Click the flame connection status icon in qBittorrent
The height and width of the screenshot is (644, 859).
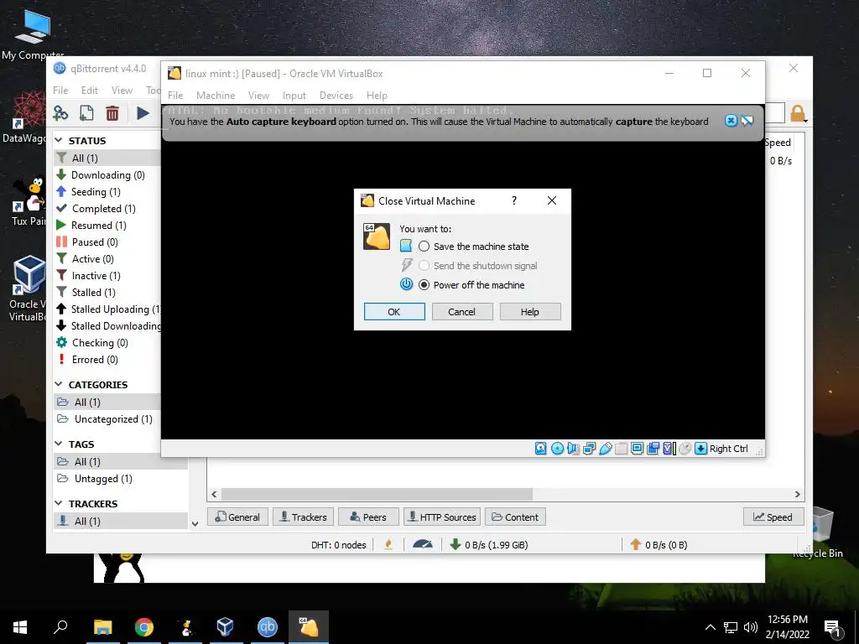[388, 544]
